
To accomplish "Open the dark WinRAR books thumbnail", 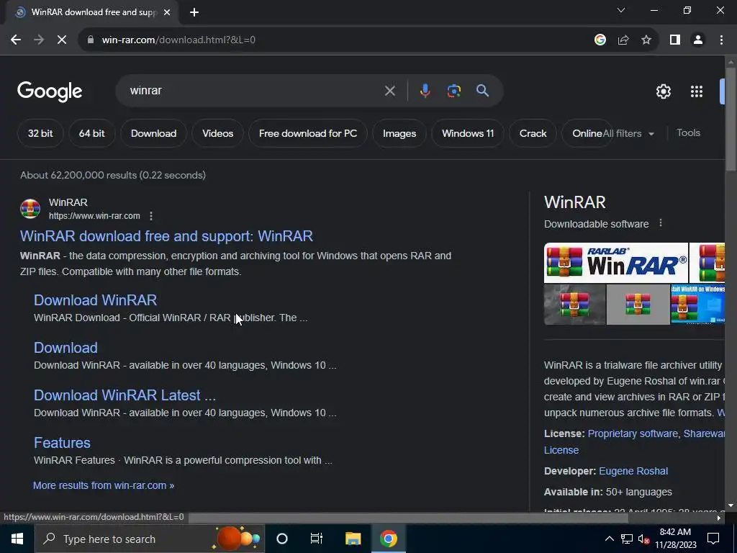I will [x=574, y=305].
